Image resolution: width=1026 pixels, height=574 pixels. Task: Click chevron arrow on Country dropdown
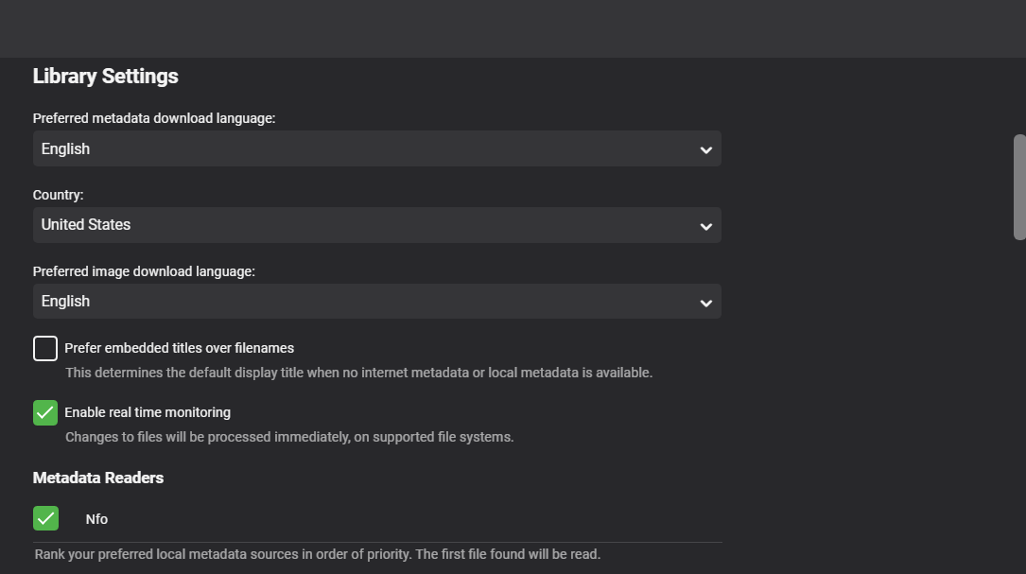(705, 226)
